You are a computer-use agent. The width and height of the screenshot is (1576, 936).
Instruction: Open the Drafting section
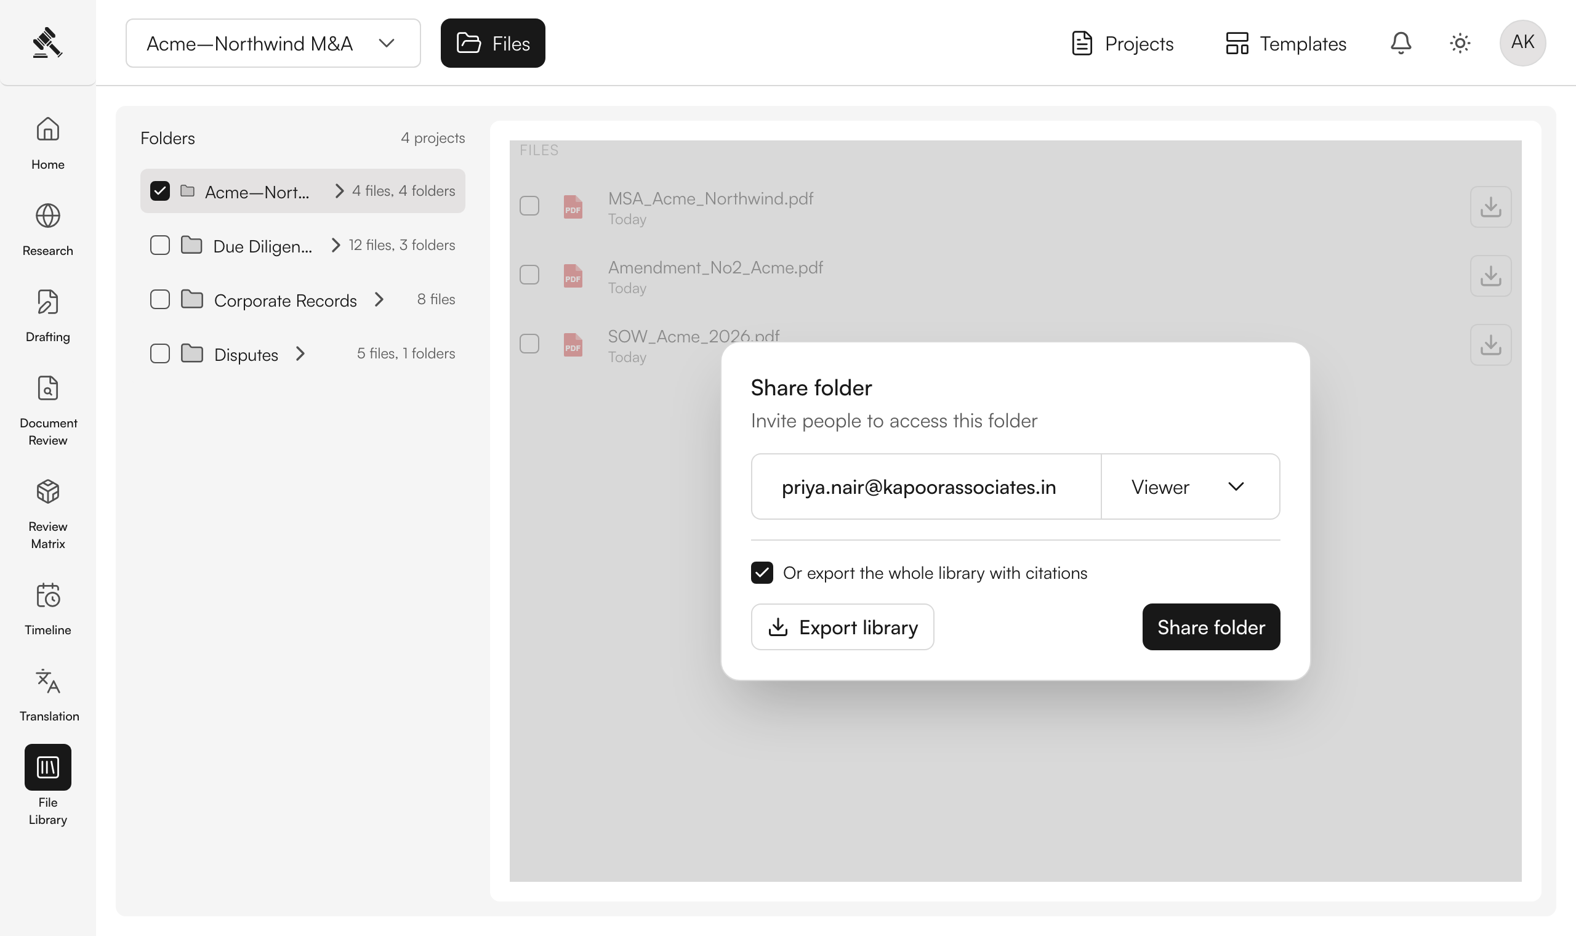pos(48,316)
